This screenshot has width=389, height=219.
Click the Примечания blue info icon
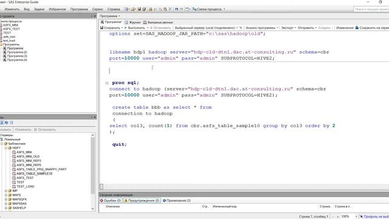(x=164, y=201)
